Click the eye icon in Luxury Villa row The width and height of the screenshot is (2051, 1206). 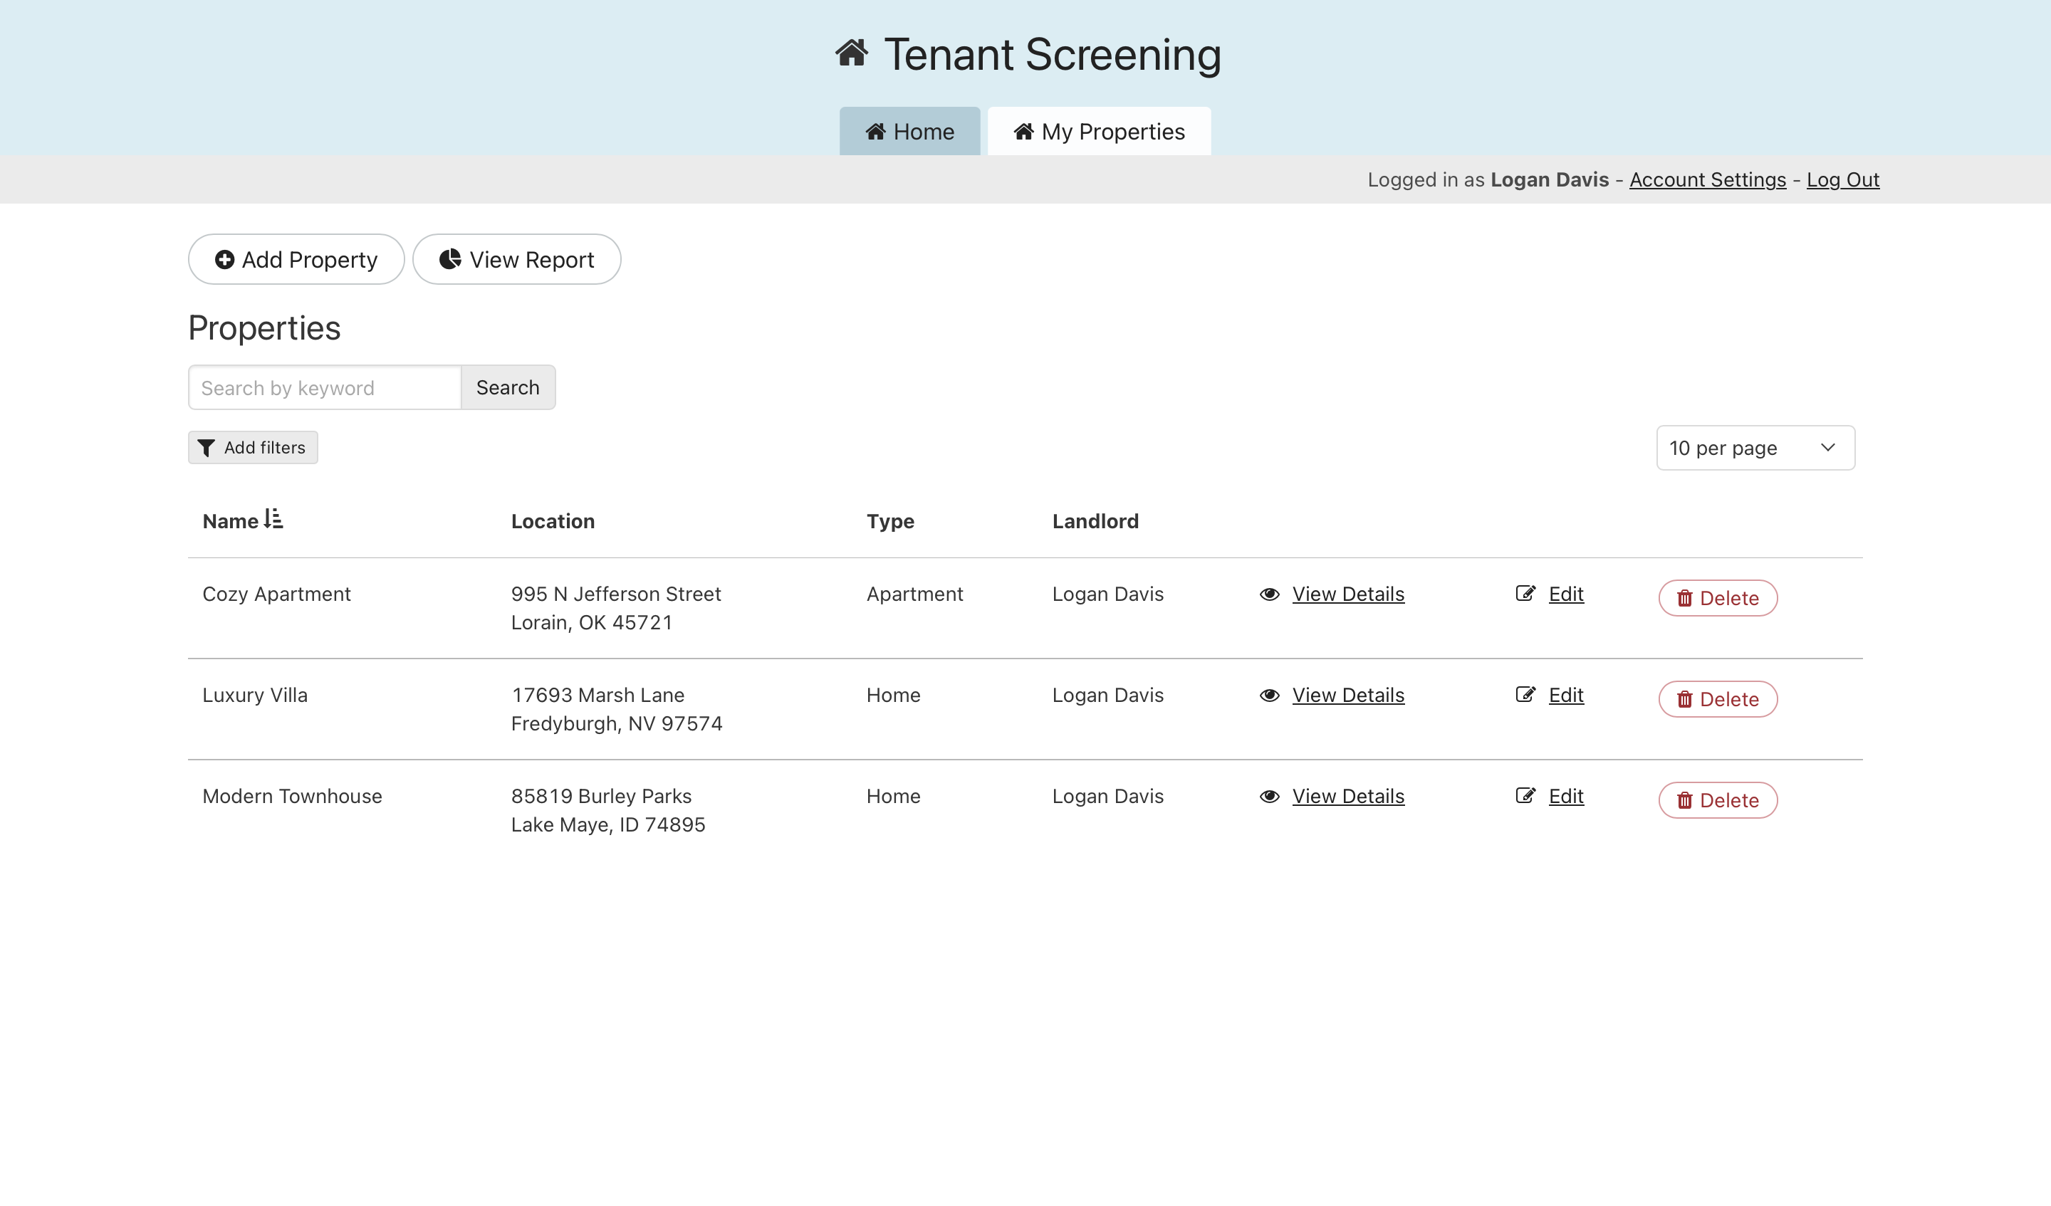(1269, 696)
